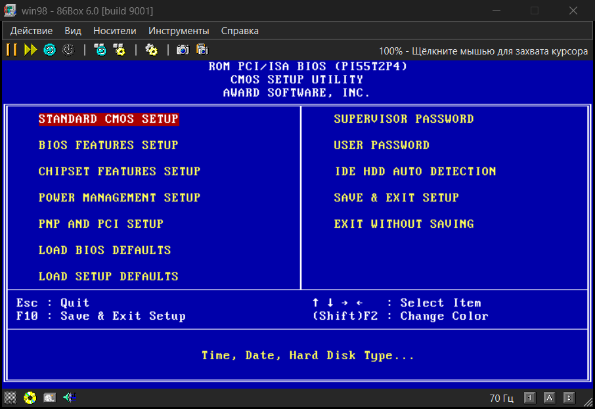Send Ctrl+Alt+Del using the toolbar icon
The height and width of the screenshot is (409, 595).
(x=100, y=50)
